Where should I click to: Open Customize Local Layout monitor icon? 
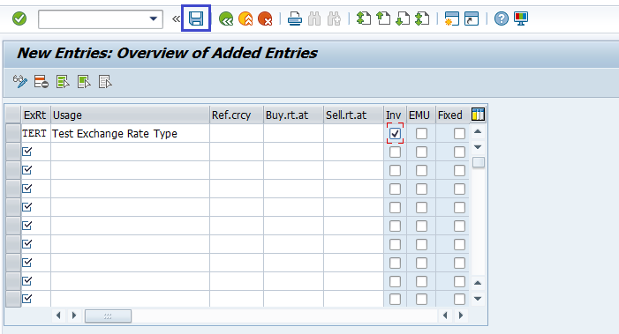[x=521, y=19]
